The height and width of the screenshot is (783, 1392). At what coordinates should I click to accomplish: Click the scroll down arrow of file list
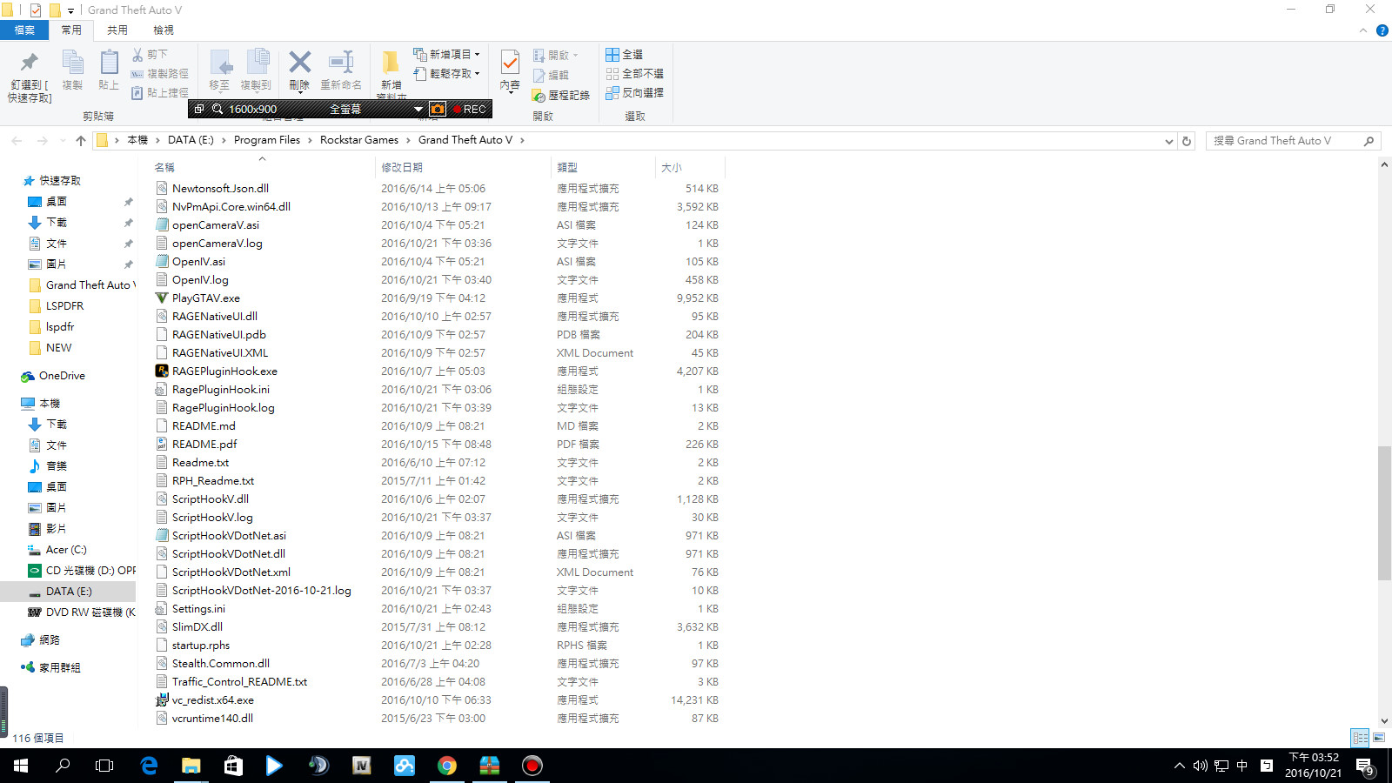click(1384, 721)
